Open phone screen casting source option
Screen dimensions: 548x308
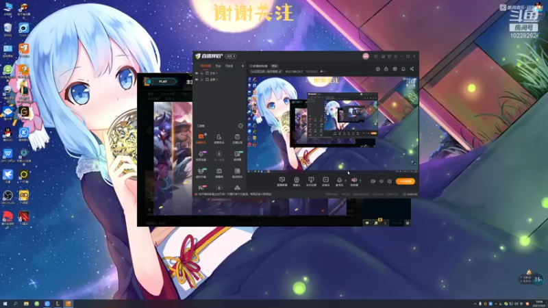[311, 181]
